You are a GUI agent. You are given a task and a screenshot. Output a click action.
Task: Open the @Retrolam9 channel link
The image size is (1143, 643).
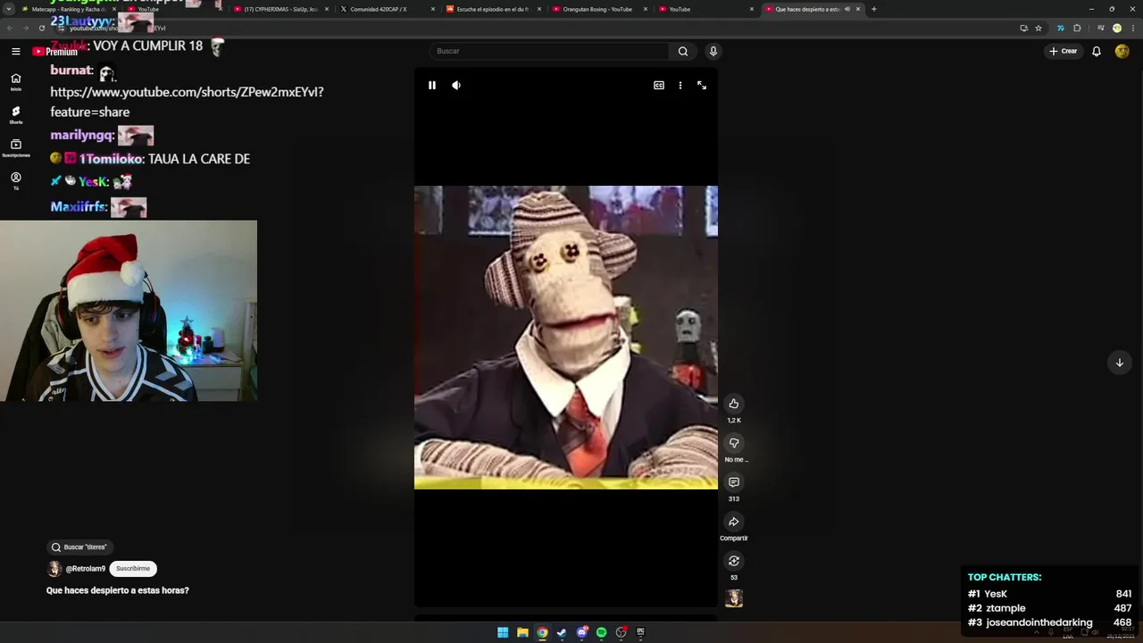85,569
